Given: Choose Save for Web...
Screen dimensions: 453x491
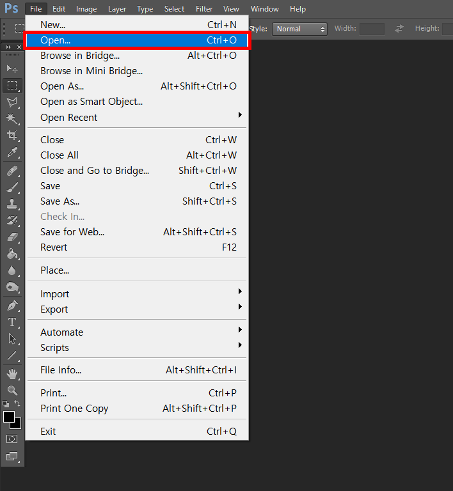Looking at the screenshot, I should [x=137, y=231].
